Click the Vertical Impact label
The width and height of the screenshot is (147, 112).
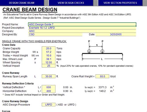click(11, 66)
